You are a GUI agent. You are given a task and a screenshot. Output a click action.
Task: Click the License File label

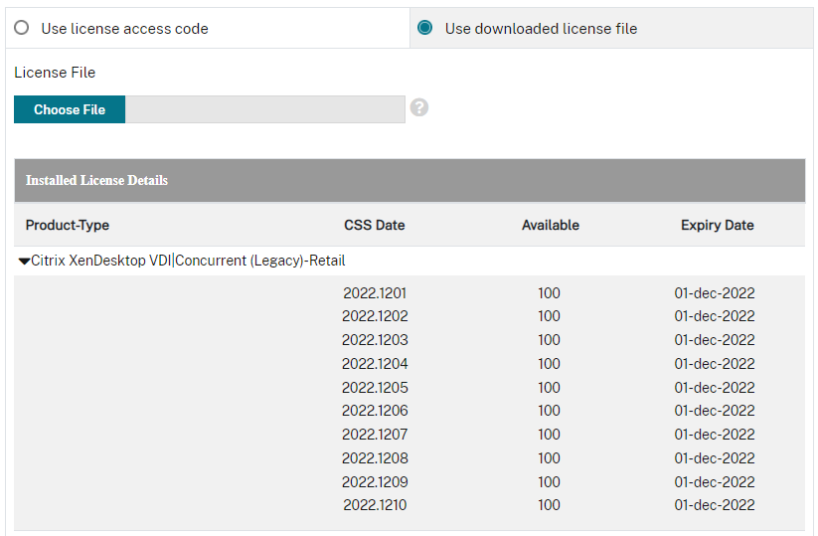point(55,73)
